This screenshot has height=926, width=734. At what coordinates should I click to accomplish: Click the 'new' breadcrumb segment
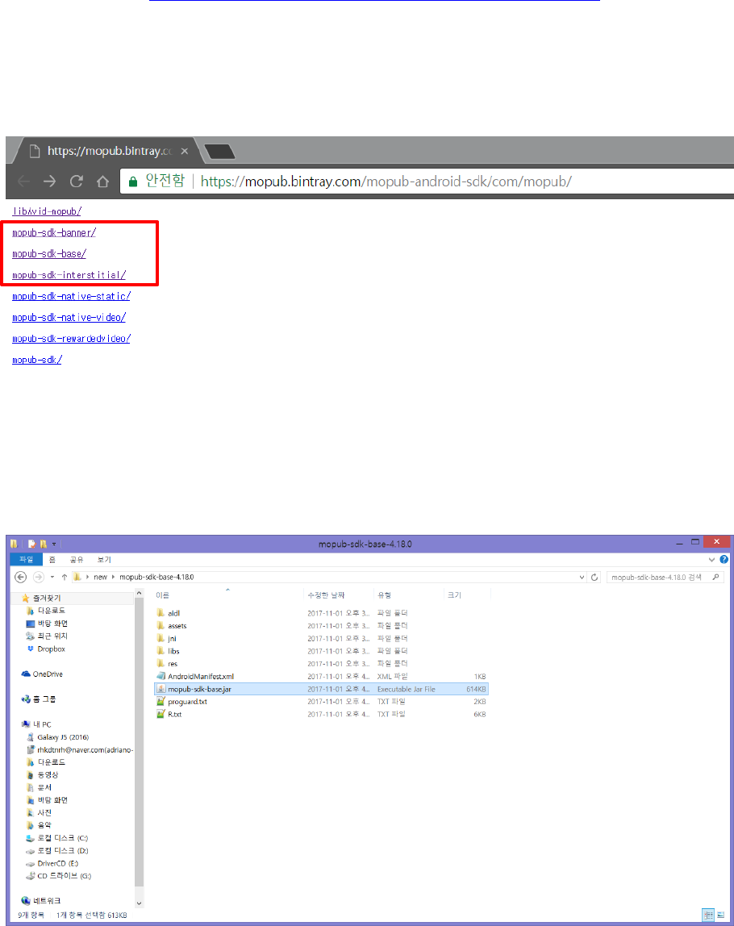[x=100, y=577]
